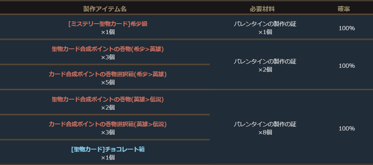Click the ×8個 material quantity under バレンタインの製作の証
This screenshot has height=165, width=373.
(x=265, y=132)
